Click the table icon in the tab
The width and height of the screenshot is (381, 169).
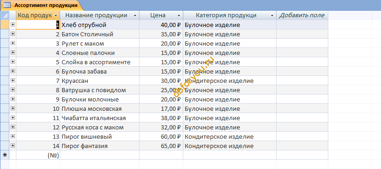click(x=7, y=5)
